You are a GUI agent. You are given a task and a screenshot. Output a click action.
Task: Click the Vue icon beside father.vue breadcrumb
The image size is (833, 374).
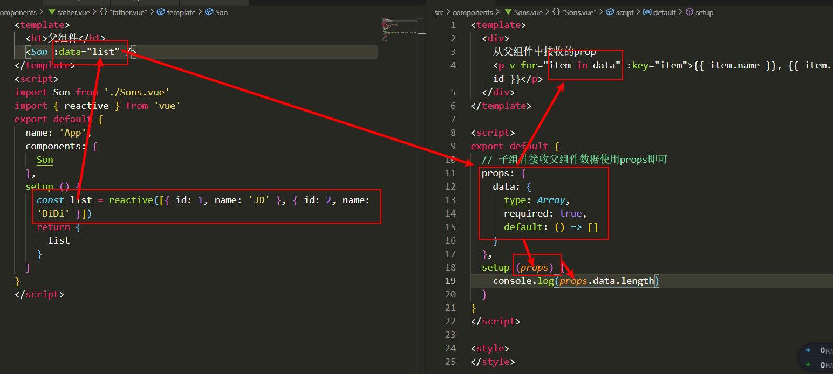coord(52,12)
